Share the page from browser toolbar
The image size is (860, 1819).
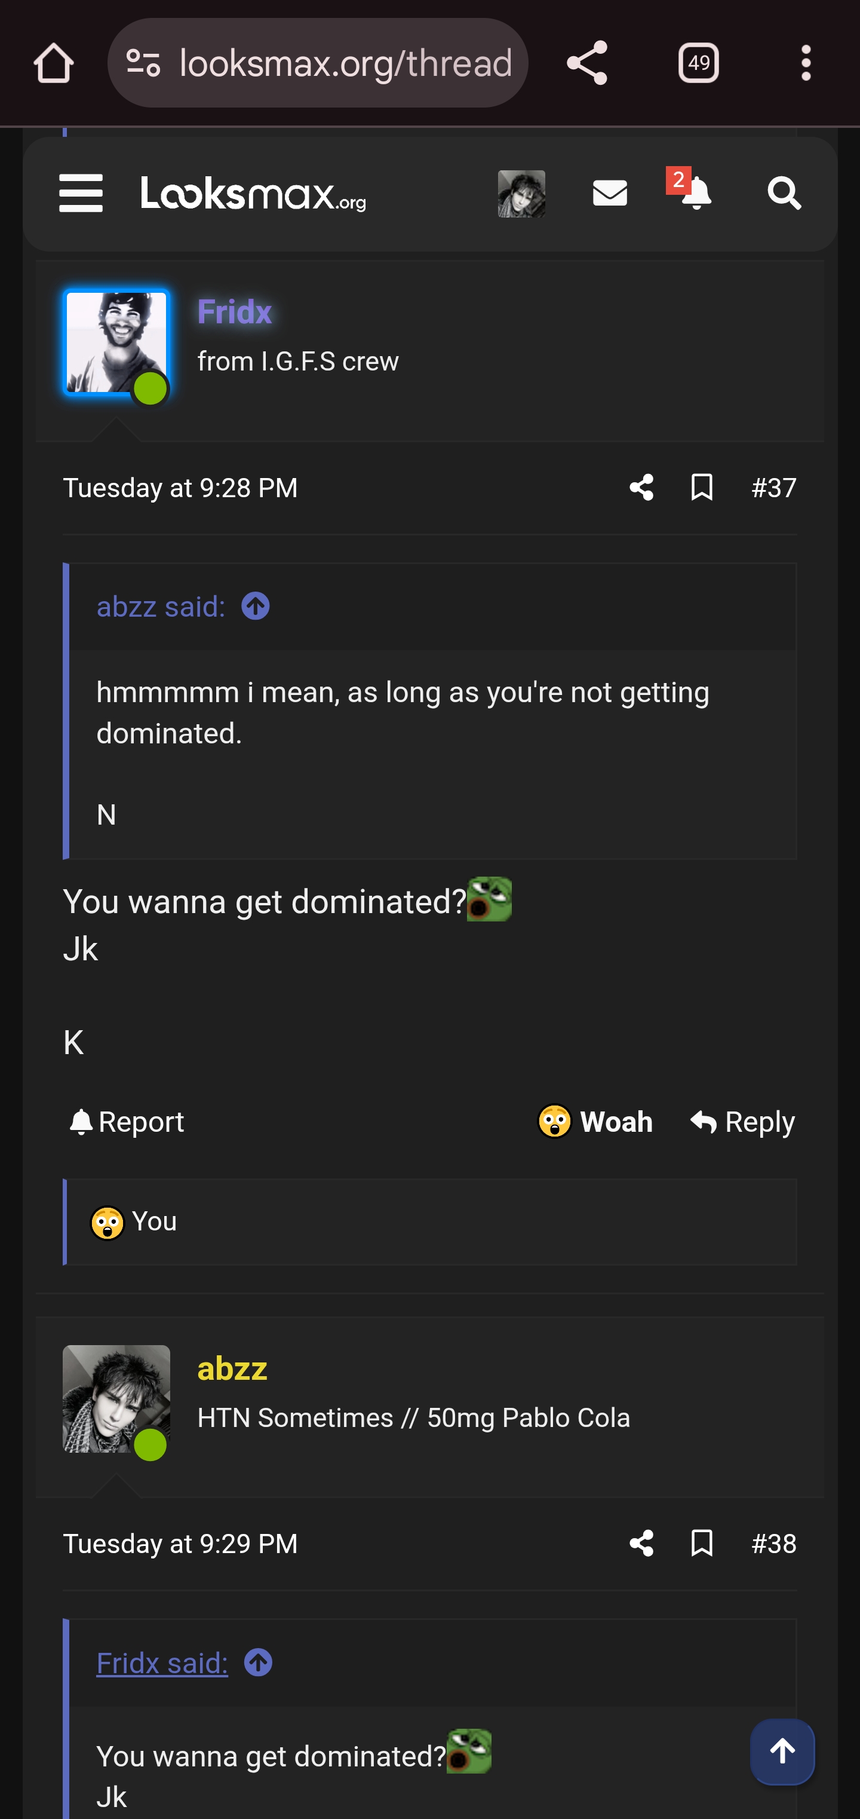(x=586, y=63)
